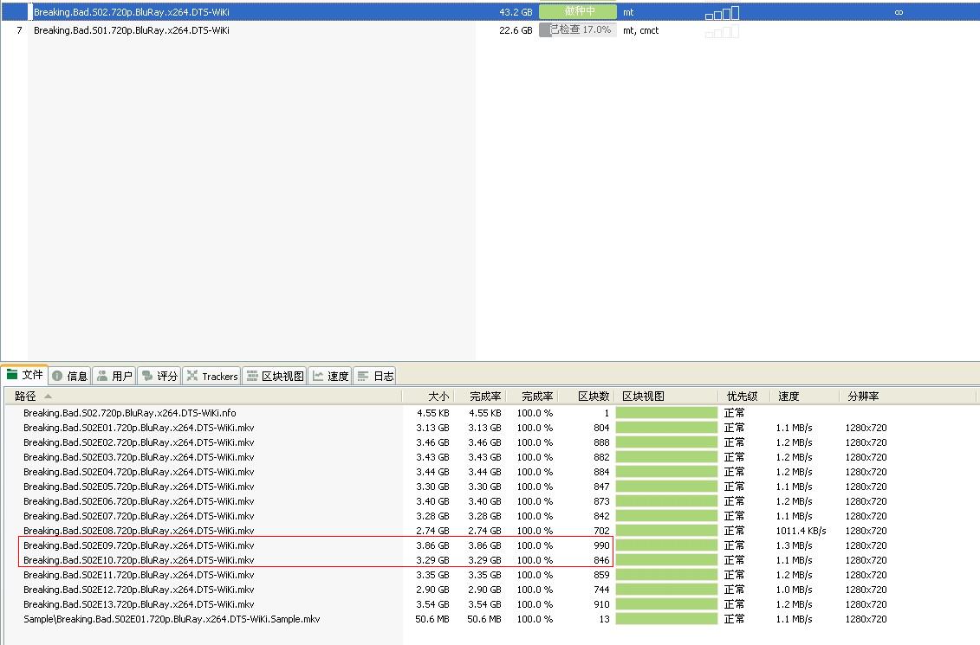The width and height of the screenshot is (980, 645).
Task: Click the info icon on 信息 tab
Action: tap(57, 376)
